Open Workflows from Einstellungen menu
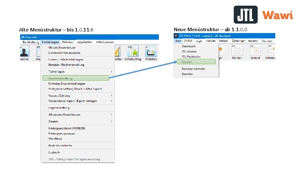This screenshot has height=170, width=302. [x=55, y=139]
